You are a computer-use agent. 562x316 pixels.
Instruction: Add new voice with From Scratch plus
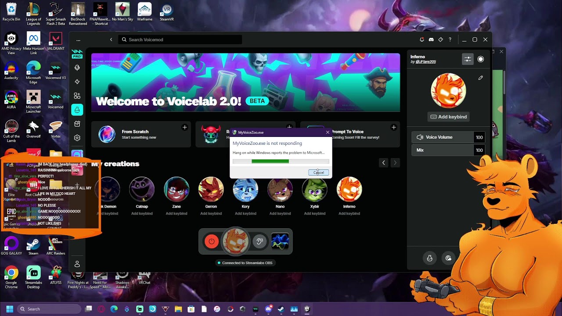click(x=184, y=127)
